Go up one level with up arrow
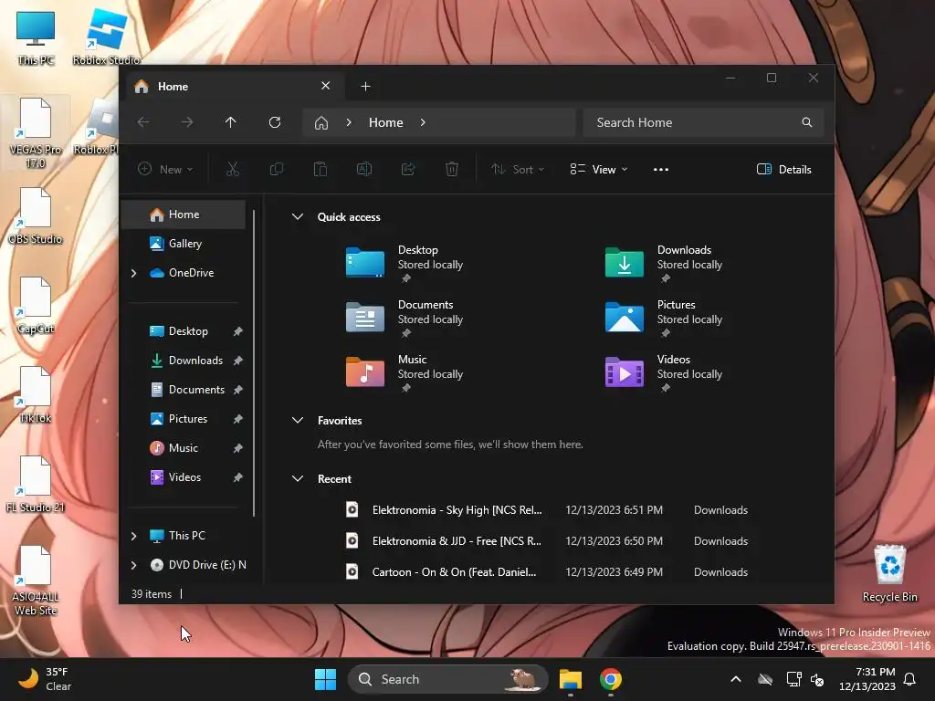 [x=231, y=122]
